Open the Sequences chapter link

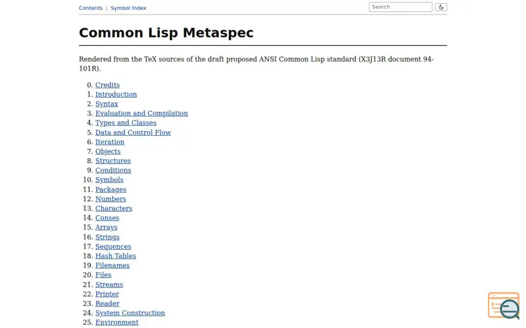coord(113,247)
